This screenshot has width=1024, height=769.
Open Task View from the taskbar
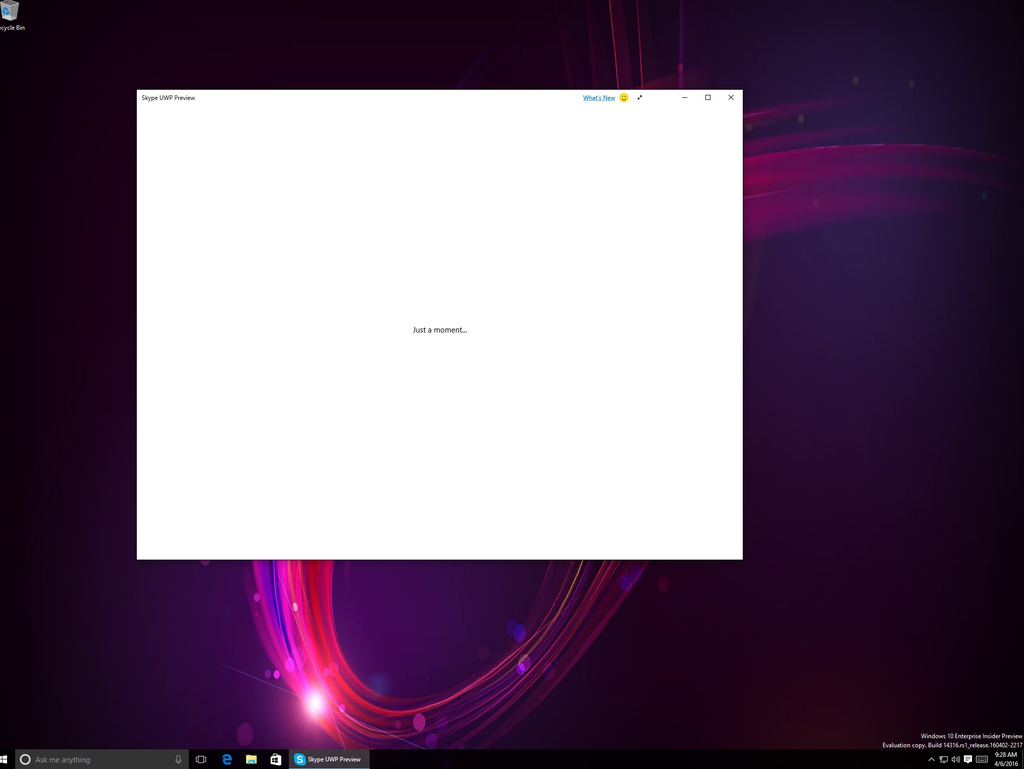tap(201, 759)
